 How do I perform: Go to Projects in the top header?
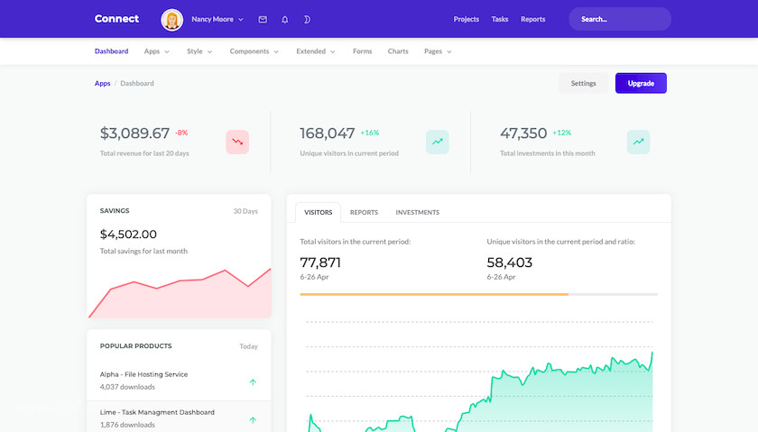coord(466,19)
